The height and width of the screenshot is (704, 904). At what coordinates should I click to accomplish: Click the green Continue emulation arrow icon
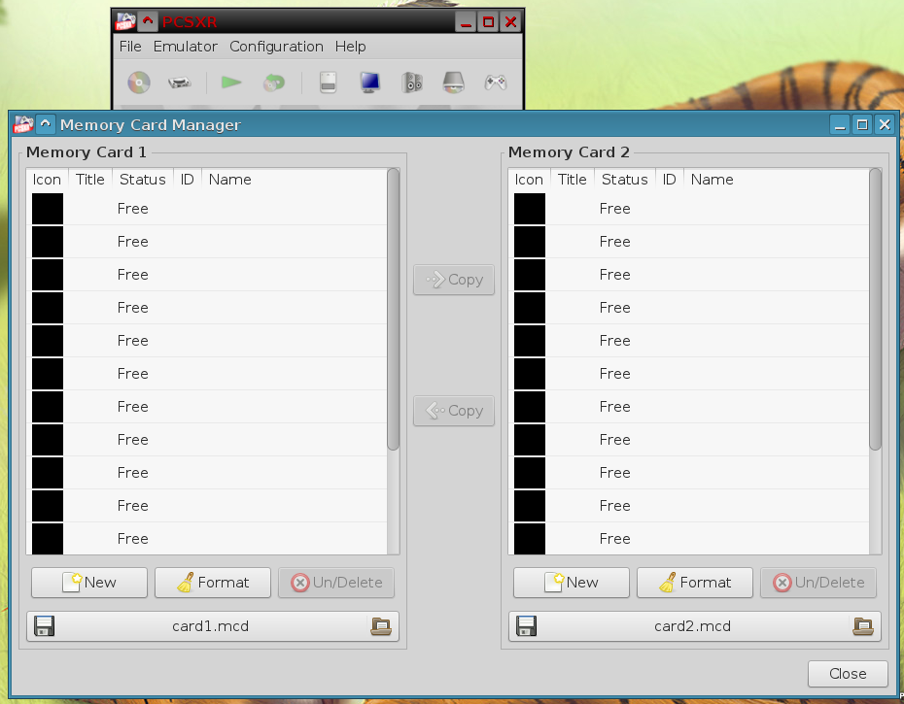[x=231, y=83]
